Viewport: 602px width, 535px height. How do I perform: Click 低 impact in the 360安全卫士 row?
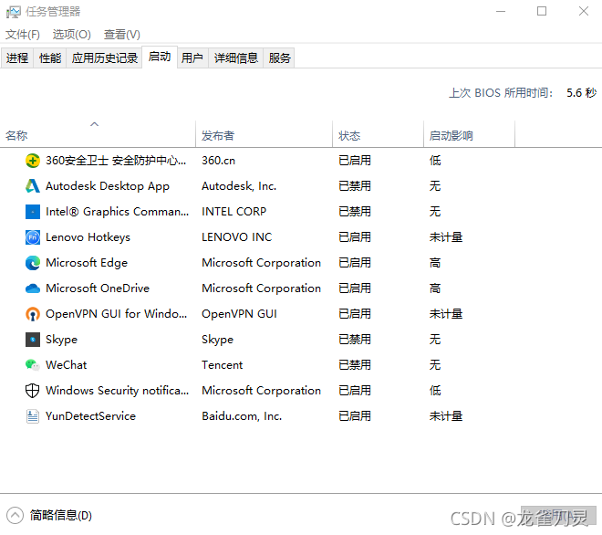(x=435, y=161)
